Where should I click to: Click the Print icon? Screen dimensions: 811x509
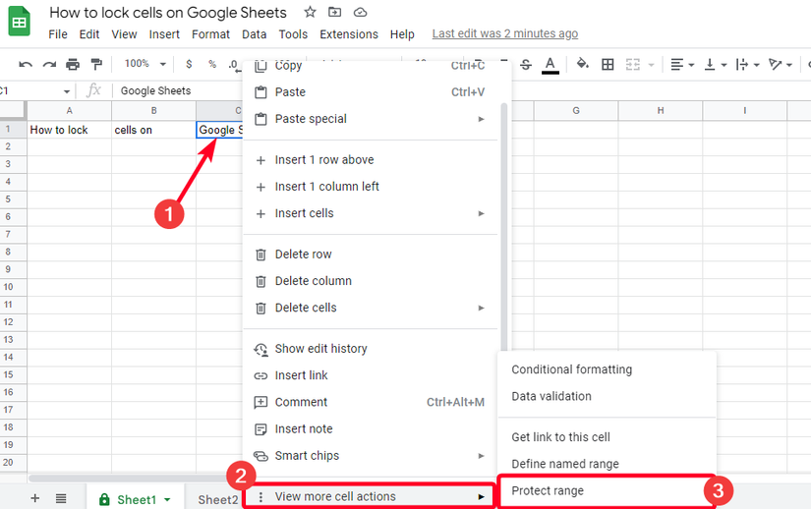73,65
